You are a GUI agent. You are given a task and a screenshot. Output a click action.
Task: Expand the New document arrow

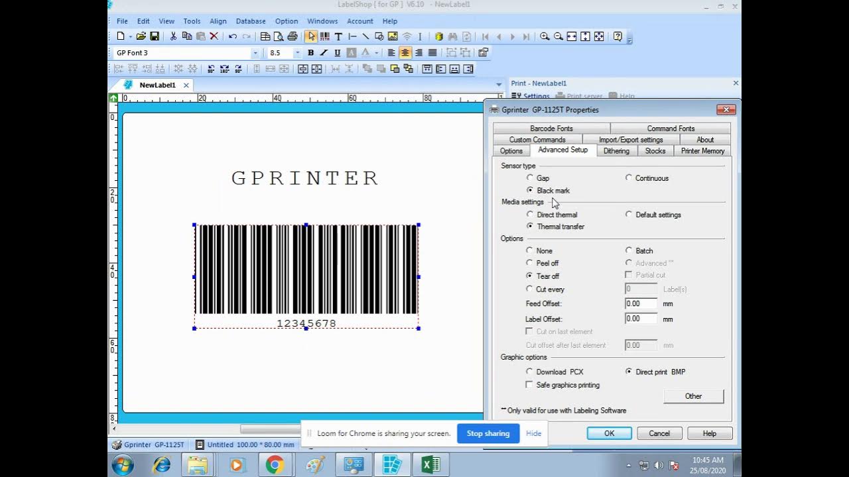click(x=131, y=36)
